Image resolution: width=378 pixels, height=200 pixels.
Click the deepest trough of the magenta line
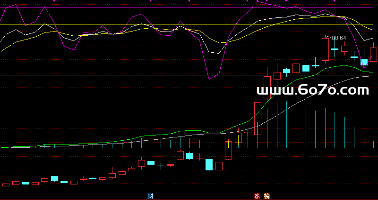tap(210, 80)
